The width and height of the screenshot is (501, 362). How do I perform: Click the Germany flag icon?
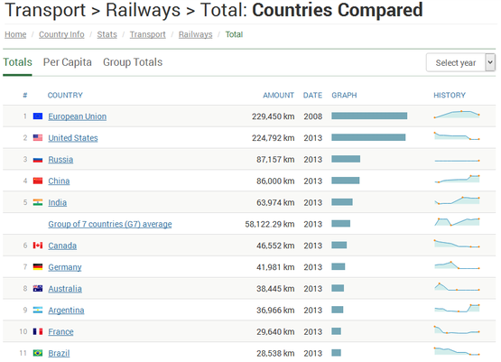(38, 267)
